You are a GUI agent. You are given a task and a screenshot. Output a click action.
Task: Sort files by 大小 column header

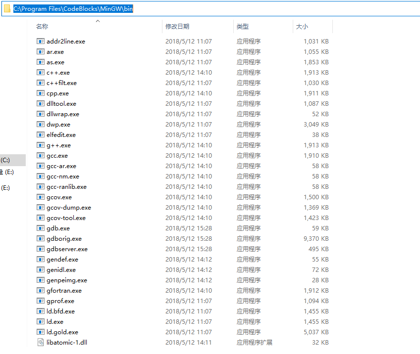click(302, 27)
